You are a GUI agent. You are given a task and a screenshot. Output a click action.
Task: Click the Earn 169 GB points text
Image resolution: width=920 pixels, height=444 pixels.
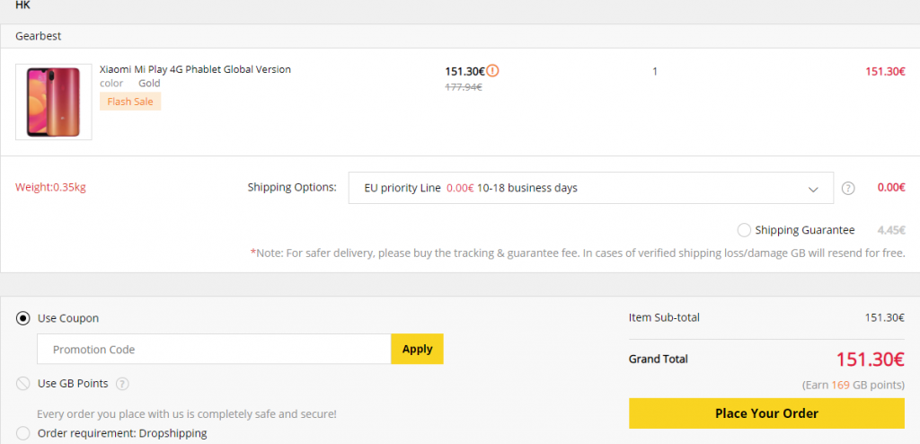[854, 386]
